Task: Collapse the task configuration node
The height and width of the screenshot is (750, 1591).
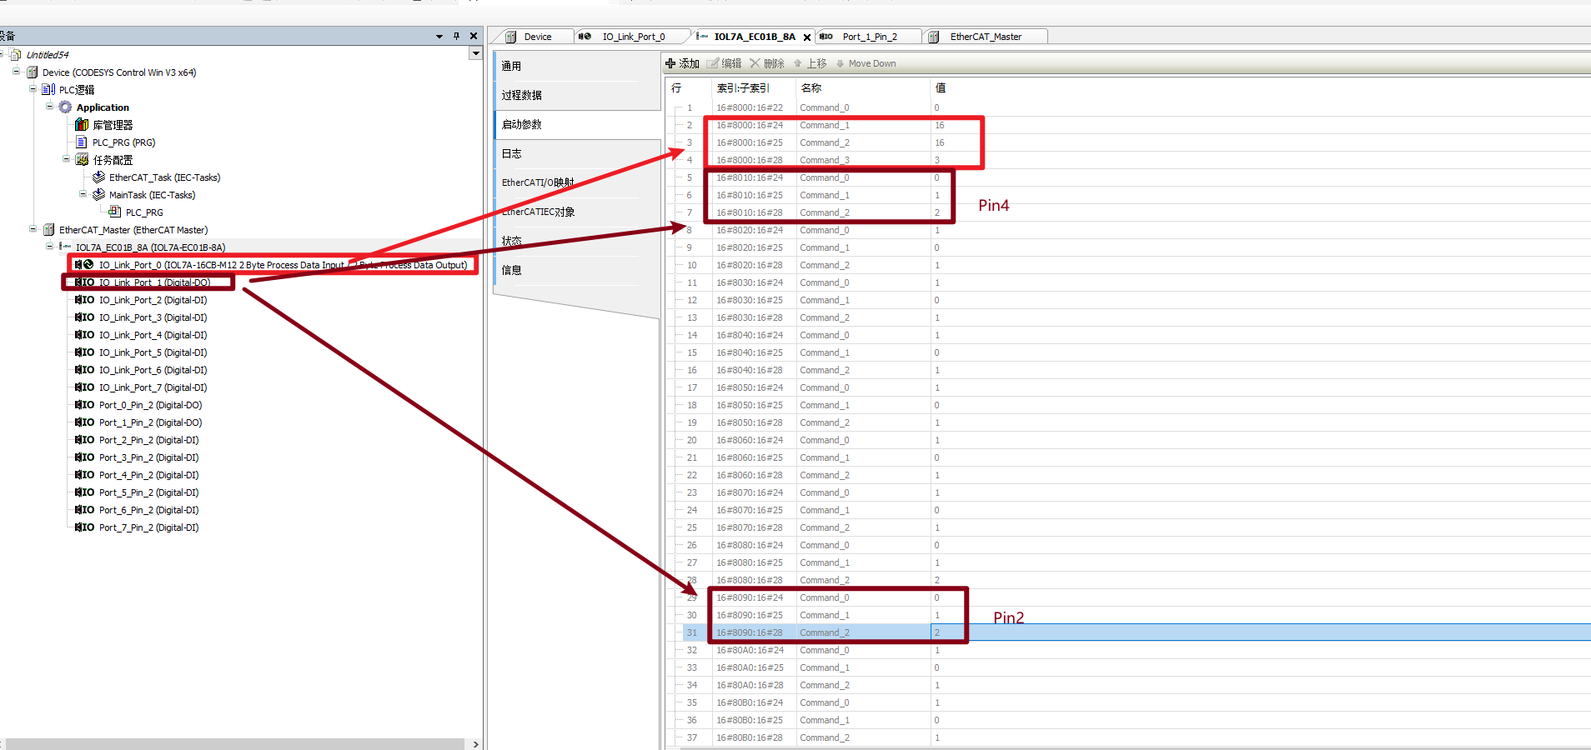Action: click(66, 159)
